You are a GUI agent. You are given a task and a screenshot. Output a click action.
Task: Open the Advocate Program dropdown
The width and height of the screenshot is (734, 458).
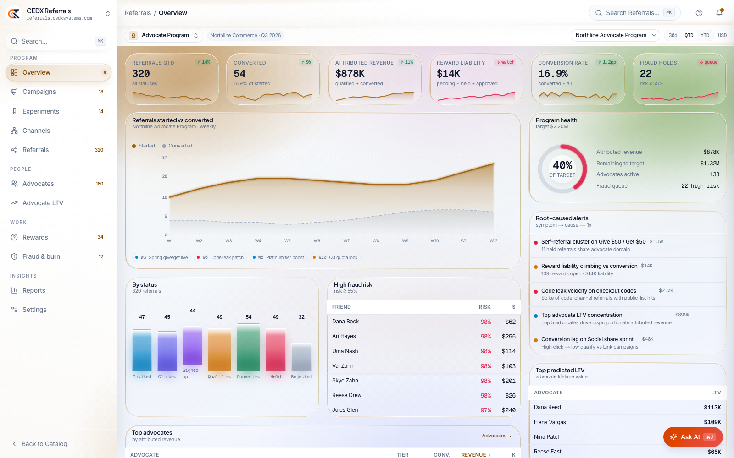[x=164, y=35]
